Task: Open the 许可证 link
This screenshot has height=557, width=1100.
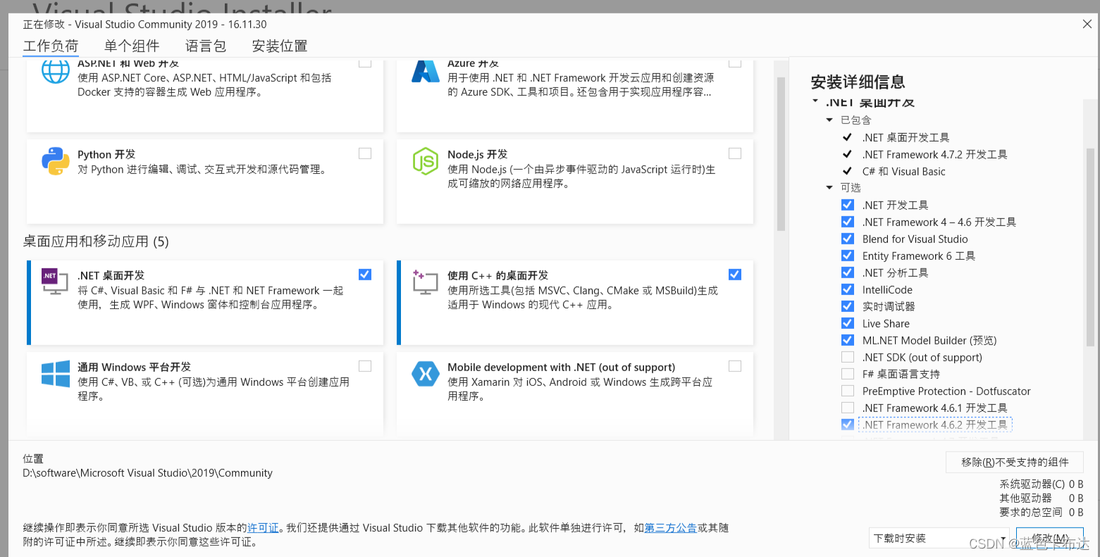Action: coord(262,527)
